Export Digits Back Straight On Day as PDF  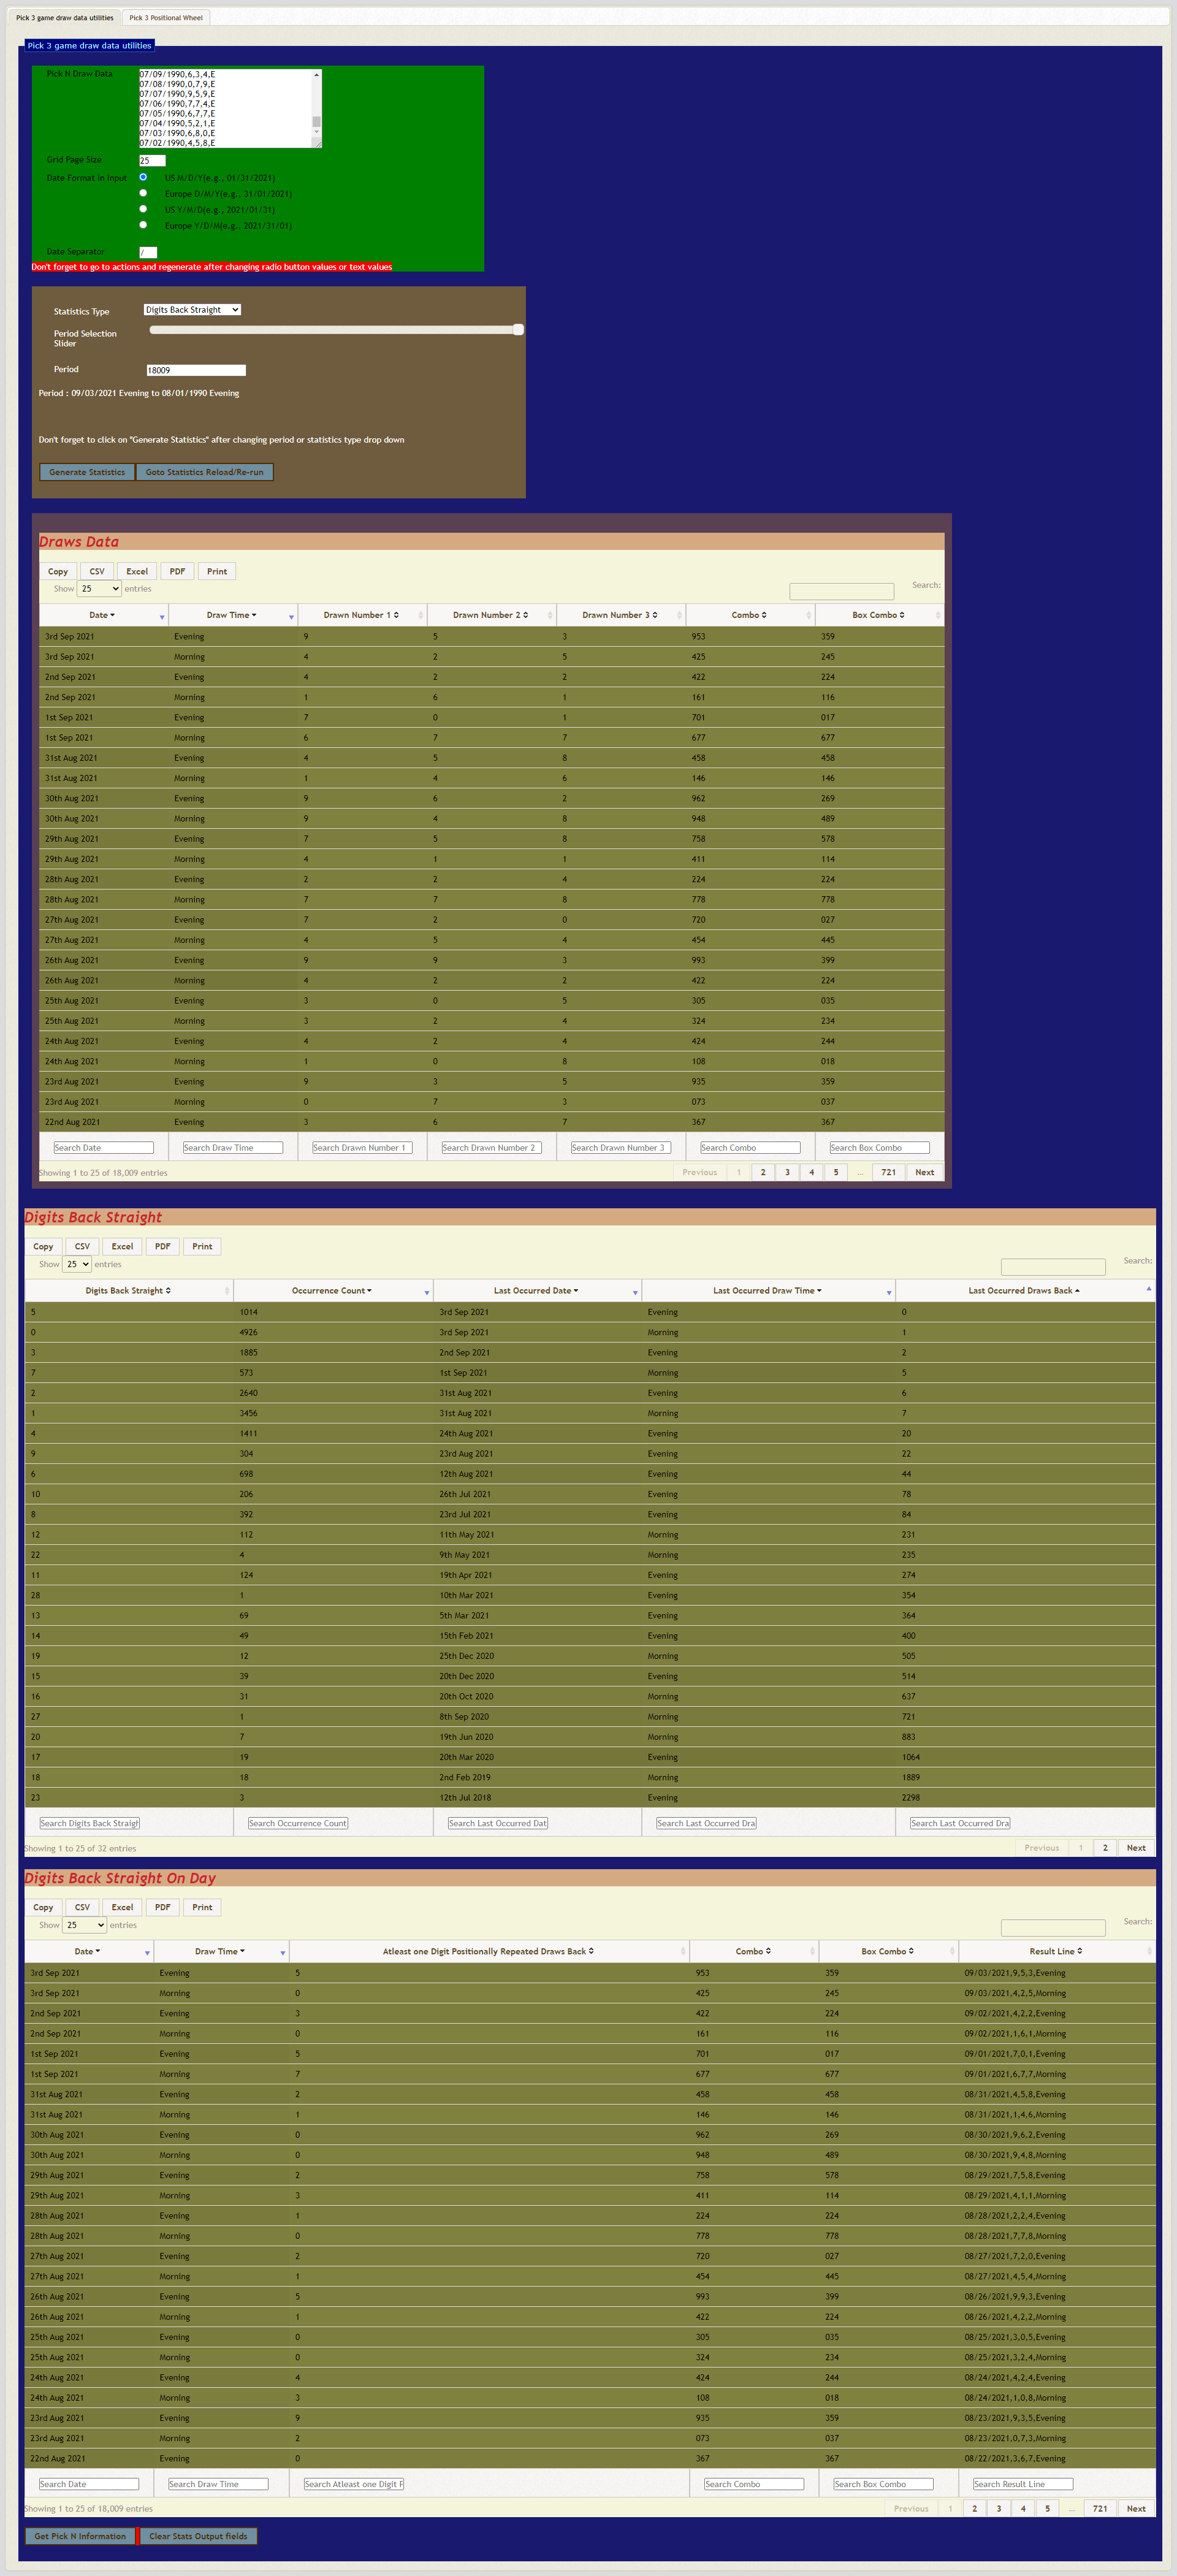point(162,1907)
